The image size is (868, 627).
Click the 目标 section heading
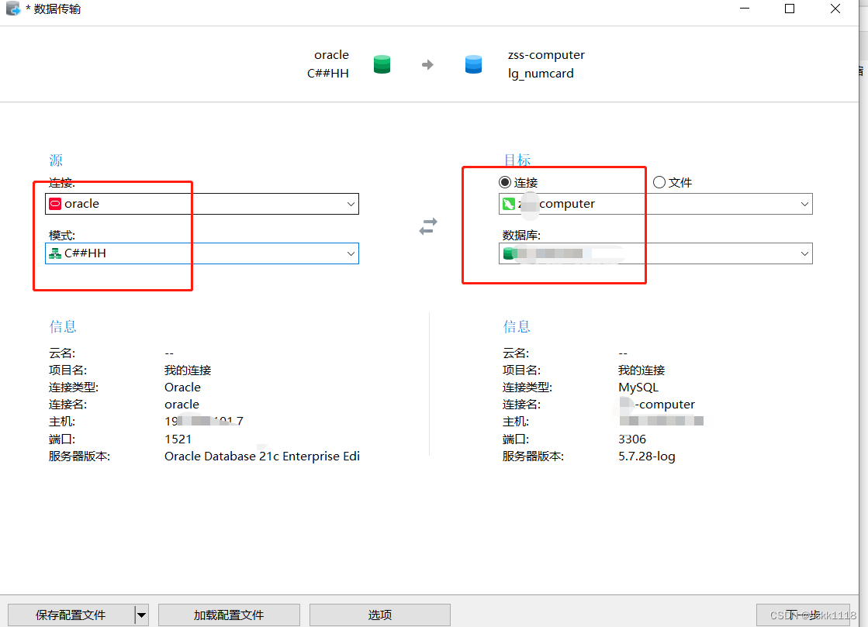tap(517, 160)
